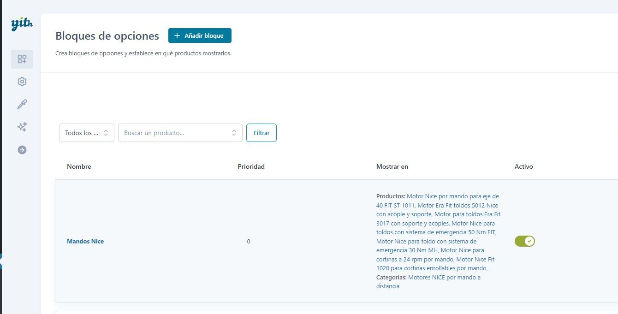Screen dimensions: 618x314
Task: Click the Filtrar button
Action: click(261, 133)
